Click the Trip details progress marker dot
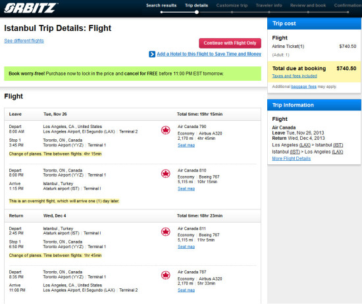Screen dimensions: 362x304 197,12
